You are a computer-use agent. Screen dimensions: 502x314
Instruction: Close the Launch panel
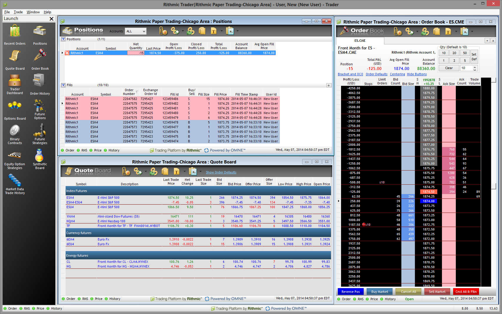pyautogui.click(x=51, y=19)
